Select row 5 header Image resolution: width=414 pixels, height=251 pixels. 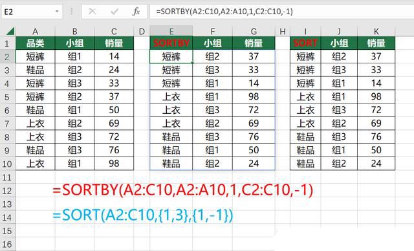tap(7, 96)
